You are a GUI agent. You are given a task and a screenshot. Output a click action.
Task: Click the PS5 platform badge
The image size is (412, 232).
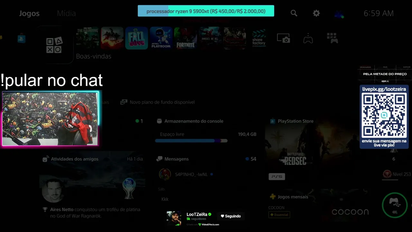pos(277,177)
